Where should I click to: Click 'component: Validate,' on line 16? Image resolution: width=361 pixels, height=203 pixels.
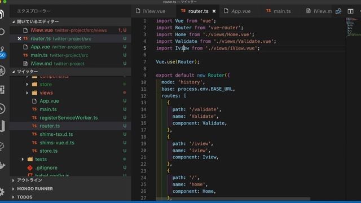pyautogui.click(x=200, y=123)
